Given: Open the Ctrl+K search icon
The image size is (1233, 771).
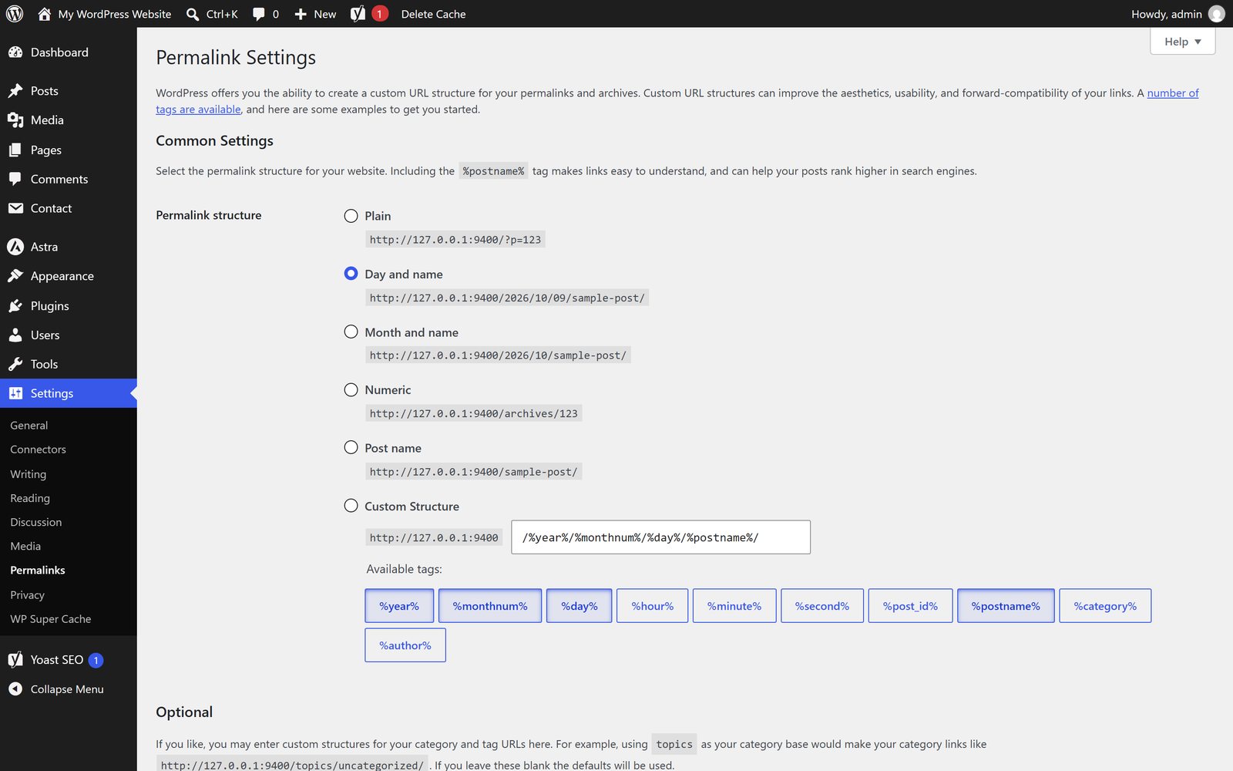Looking at the screenshot, I should pyautogui.click(x=193, y=14).
